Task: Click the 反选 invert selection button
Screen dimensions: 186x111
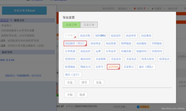Action: [x=99, y=82]
